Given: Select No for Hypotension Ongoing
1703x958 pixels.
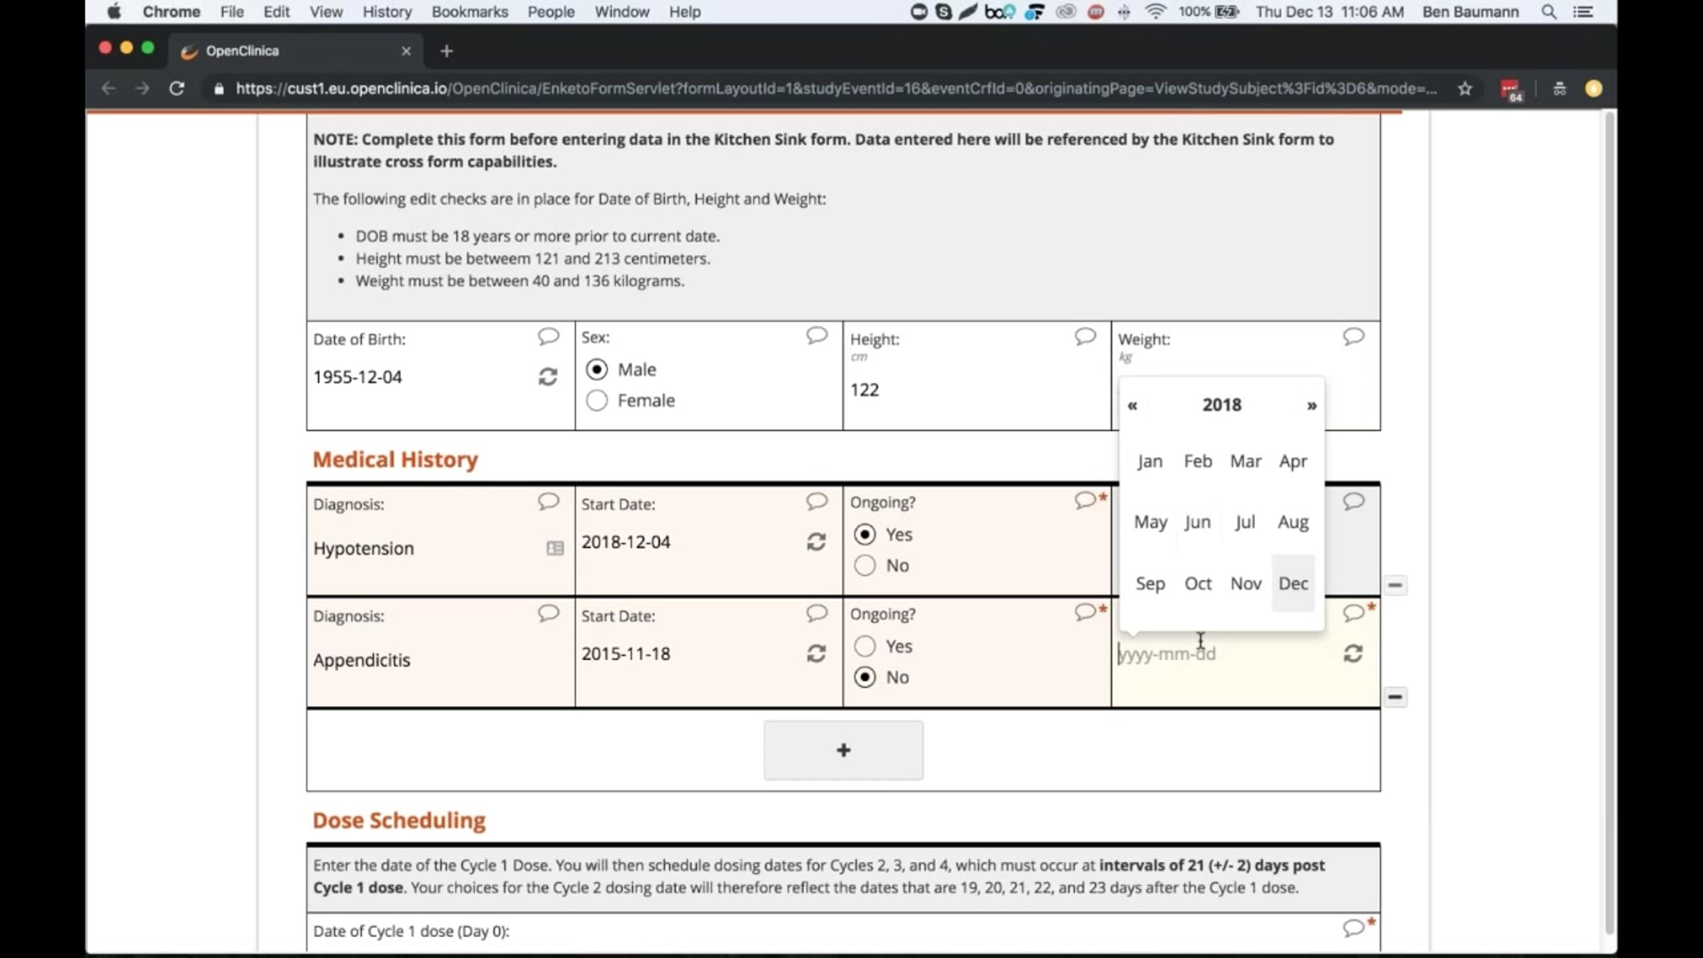Looking at the screenshot, I should [864, 566].
